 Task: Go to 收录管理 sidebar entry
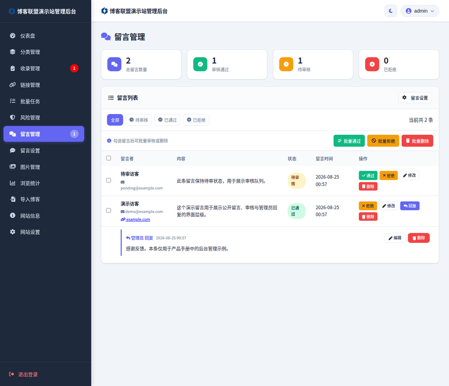tap(44, 68)
